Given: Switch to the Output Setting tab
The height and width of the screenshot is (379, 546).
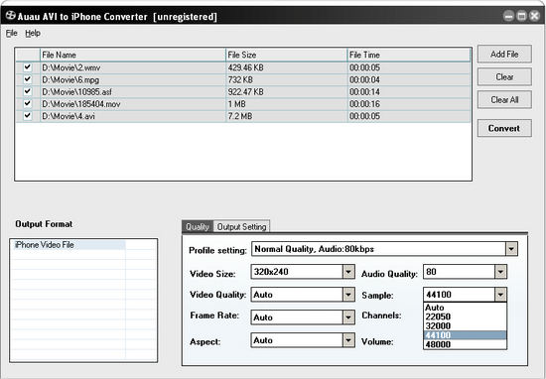Looking at the screenshot, I should (241, 227).
